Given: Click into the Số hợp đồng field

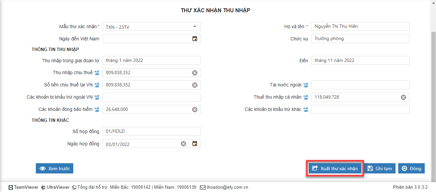Looking at the screenshot, I should (151, 131).
